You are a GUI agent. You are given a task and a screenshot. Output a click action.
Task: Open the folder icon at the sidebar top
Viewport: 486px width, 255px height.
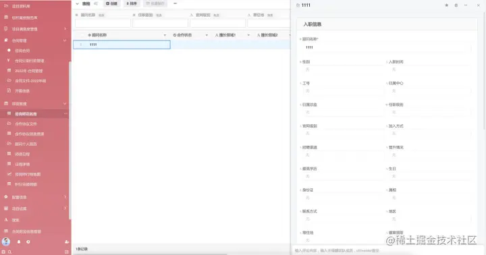point(5,6)
